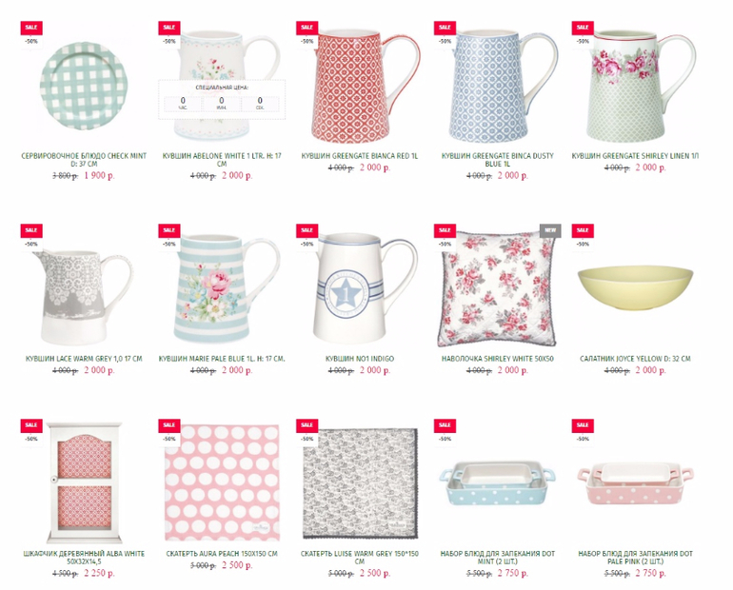Viewport: 733px width, 590px height.
Task: Open the NO1 Indigo star jug picture
Action: coord(366,288)
